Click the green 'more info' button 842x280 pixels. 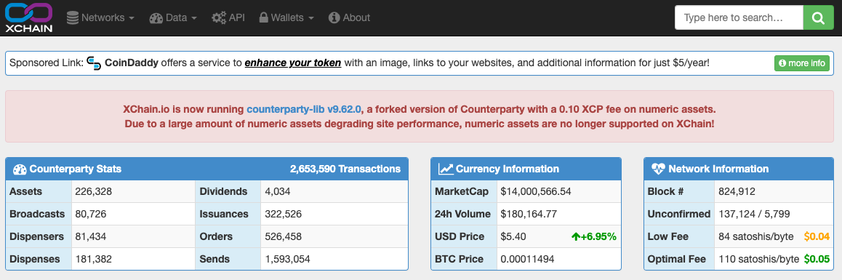coord(802,63)
